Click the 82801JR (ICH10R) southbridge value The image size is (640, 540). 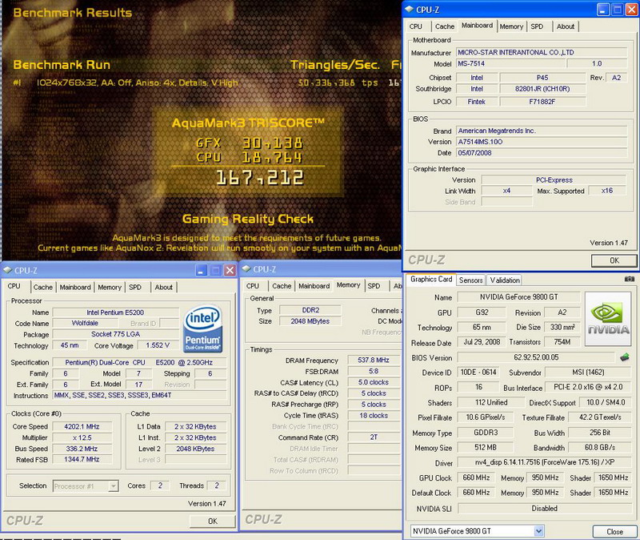(x=542, y=89)
